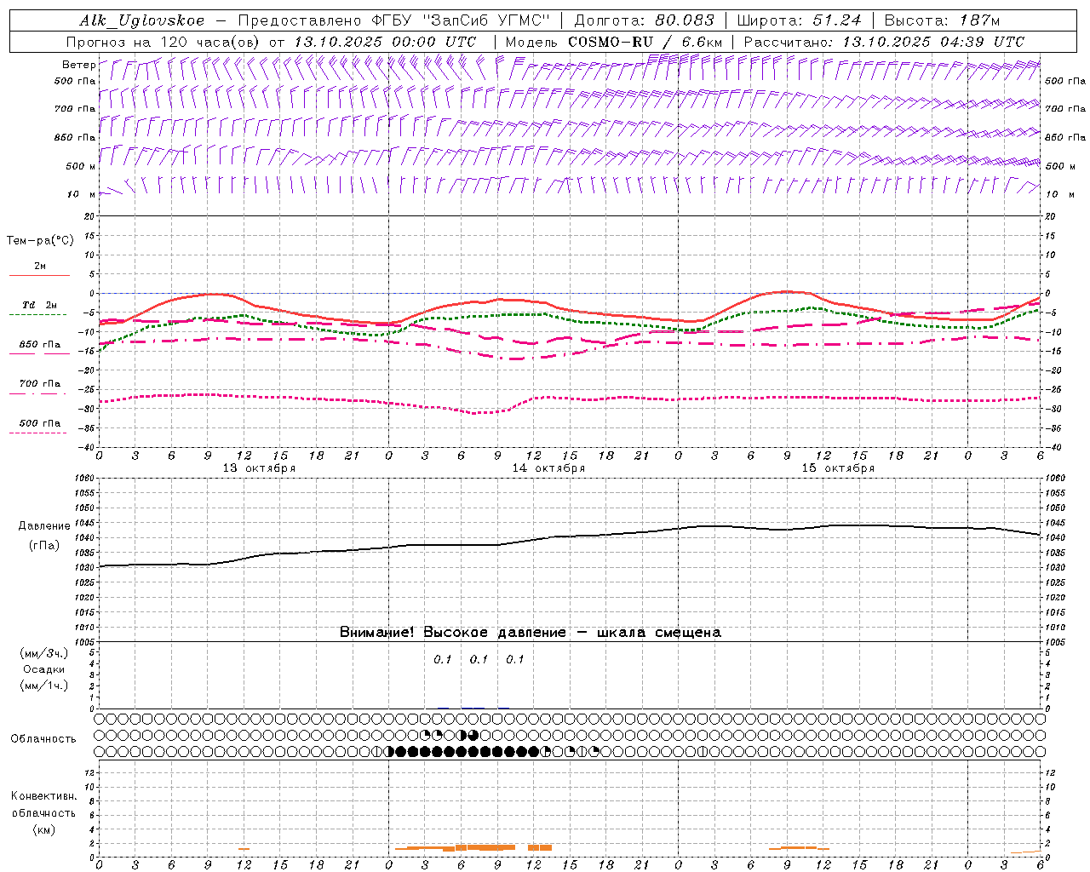The image size is (1090, 872).
Task: Click the '13 октября' date label
Action: [x=259, y=468]
